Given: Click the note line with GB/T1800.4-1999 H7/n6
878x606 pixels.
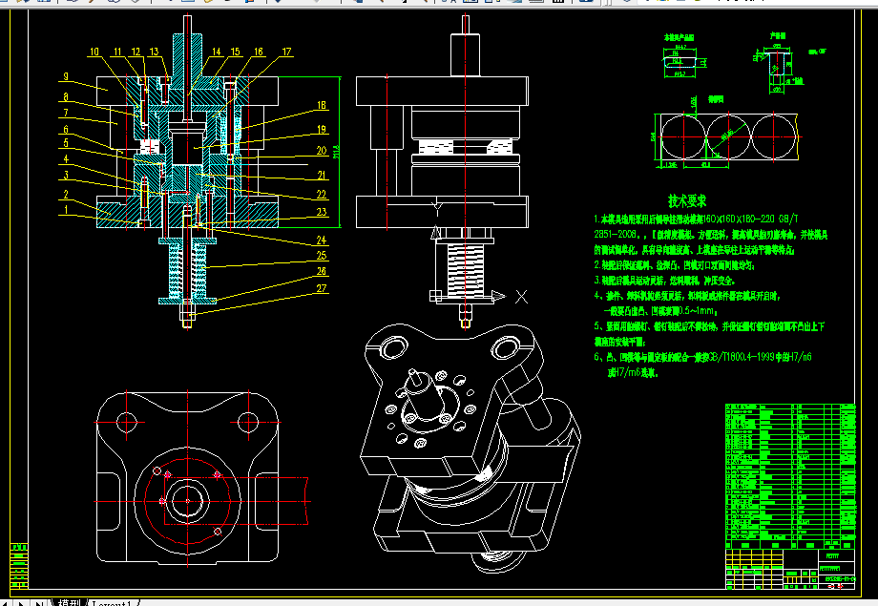Looking at the screenshot, I should pos(702,357).
